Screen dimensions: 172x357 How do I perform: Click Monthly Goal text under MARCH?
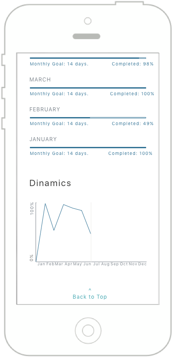coord(59,94)
